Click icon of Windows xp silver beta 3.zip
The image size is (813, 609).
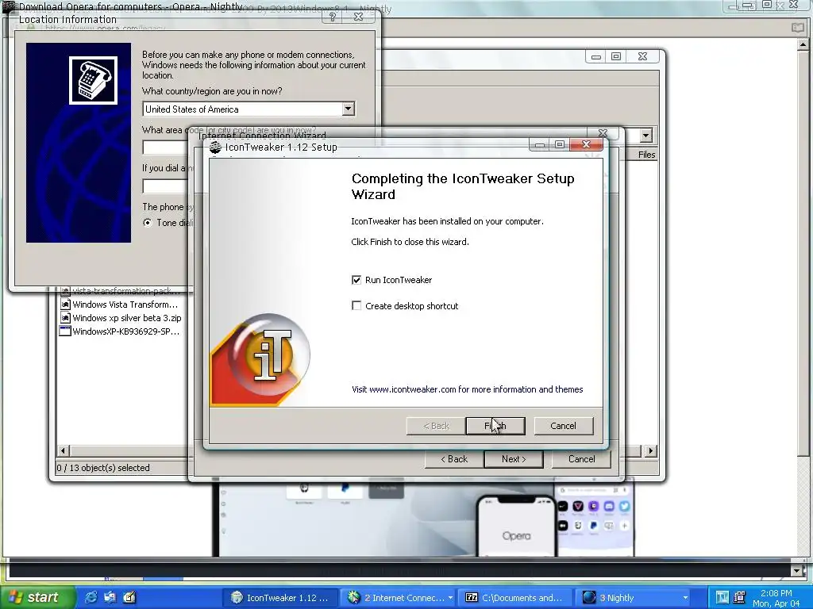coord(65,317)
